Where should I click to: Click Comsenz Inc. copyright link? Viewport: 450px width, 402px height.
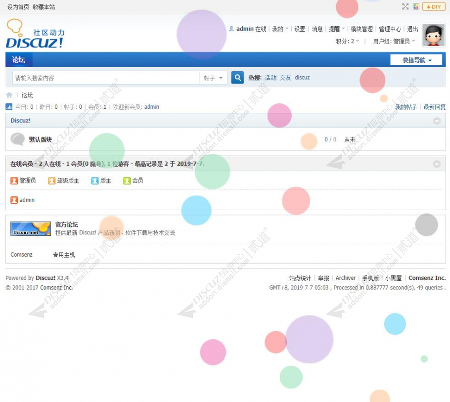tap(56, 287)
